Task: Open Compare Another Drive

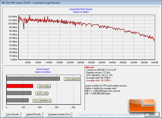Action: click(59, 114)
